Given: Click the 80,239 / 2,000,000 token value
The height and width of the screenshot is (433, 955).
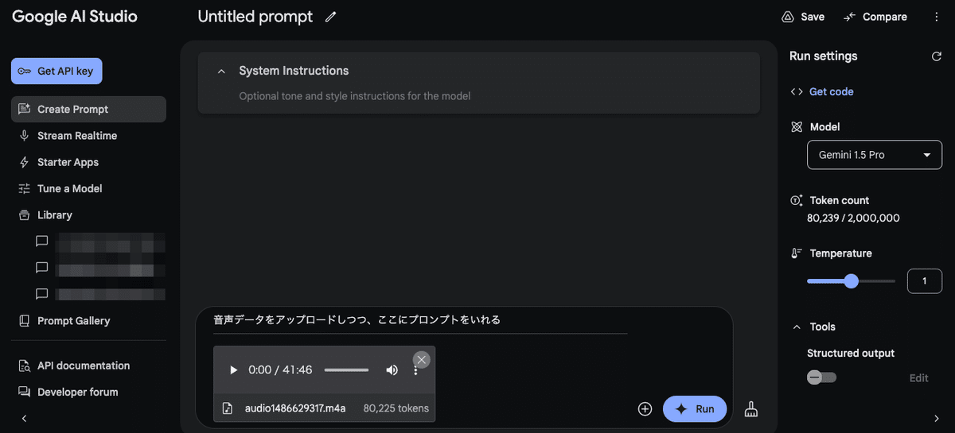Looking at the screenshot, I should 853,218.
